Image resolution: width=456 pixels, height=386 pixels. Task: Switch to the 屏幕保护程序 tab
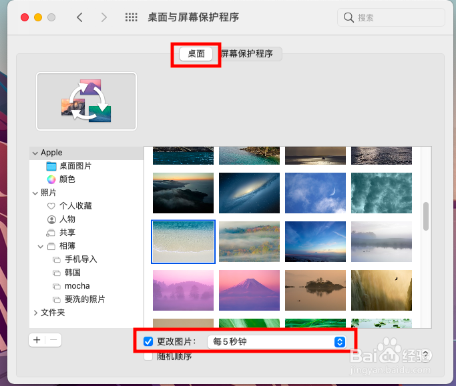coord(247,54)
